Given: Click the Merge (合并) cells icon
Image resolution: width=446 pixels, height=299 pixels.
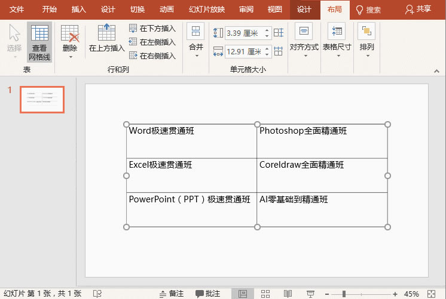Looking at the screenshot, I should pyautogui.click(x=195, y=31).
